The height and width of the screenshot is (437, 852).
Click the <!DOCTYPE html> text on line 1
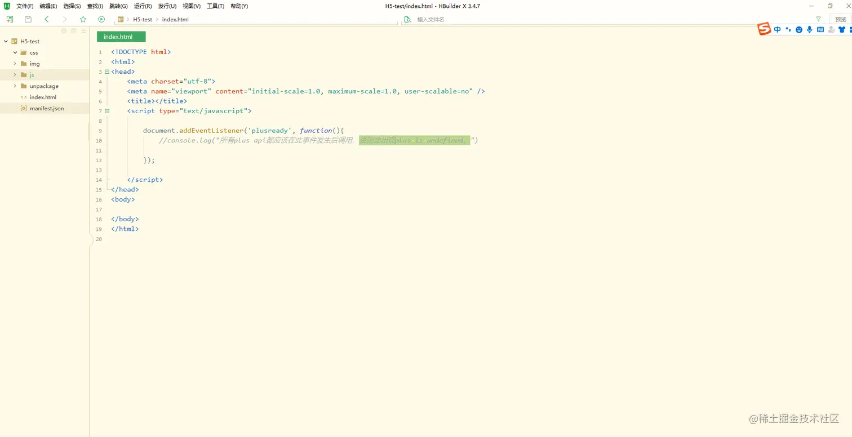(141, 52)
